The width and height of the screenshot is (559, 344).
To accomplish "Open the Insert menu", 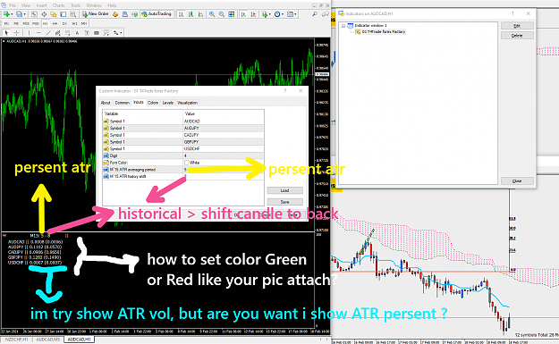I will 41,5.
